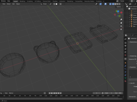Switch to the UV Editing workspace tab

coord(38,1)
